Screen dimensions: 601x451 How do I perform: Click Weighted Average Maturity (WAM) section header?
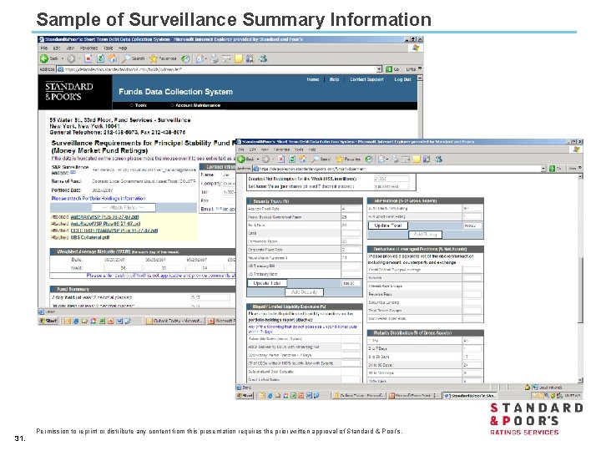coord(143,252)
